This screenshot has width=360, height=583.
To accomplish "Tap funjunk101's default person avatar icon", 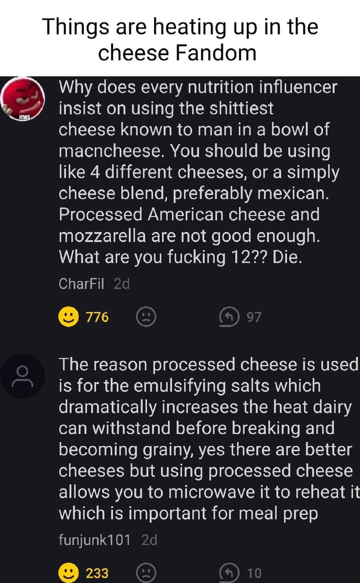I will pyautogui.click(x=24, y=376).
